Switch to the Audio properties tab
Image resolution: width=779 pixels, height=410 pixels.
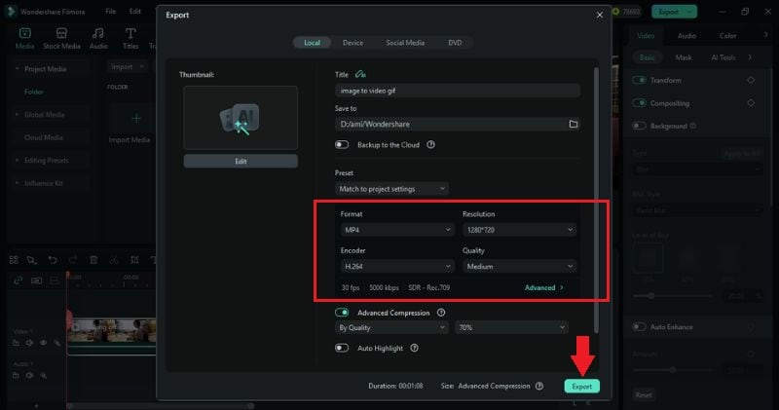click(x=686, y=36)
